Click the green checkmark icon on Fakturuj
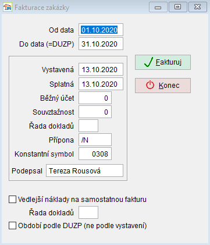This screenshot has height=245, width=210. point(149,62)
